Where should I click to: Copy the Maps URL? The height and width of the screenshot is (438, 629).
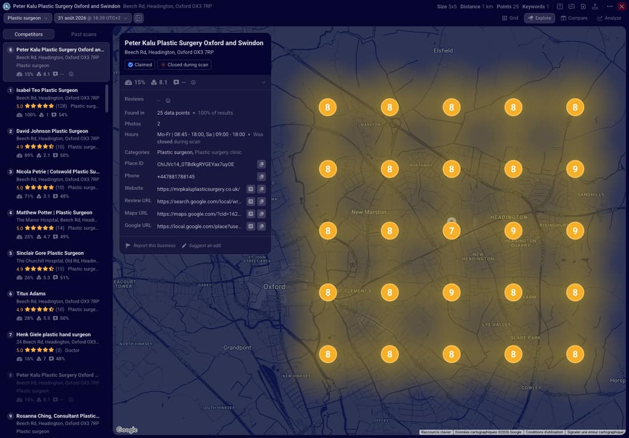pyautogui.click(x=261, y=214)
